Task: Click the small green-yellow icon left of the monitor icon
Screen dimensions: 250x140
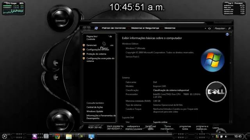Action: 81,136
